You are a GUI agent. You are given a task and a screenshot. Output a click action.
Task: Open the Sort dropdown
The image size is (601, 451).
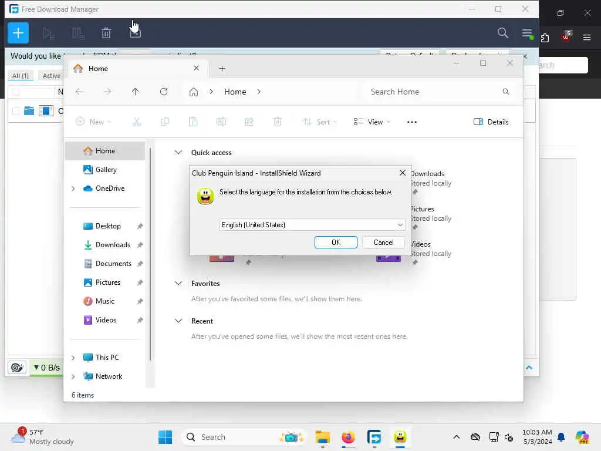point(320,122)
